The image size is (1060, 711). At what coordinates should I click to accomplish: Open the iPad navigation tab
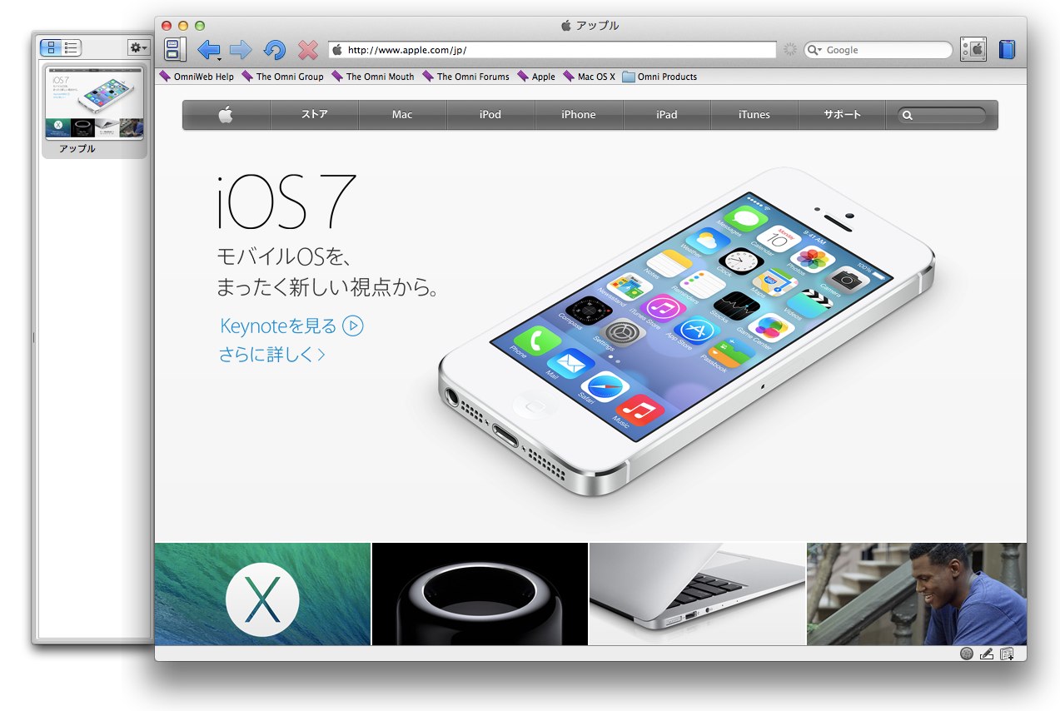click(666, 115)
